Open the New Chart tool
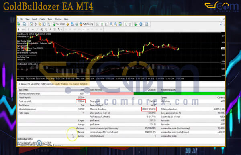Image resolution: width=241 pixels, height=155 pixels. point(19,24)
